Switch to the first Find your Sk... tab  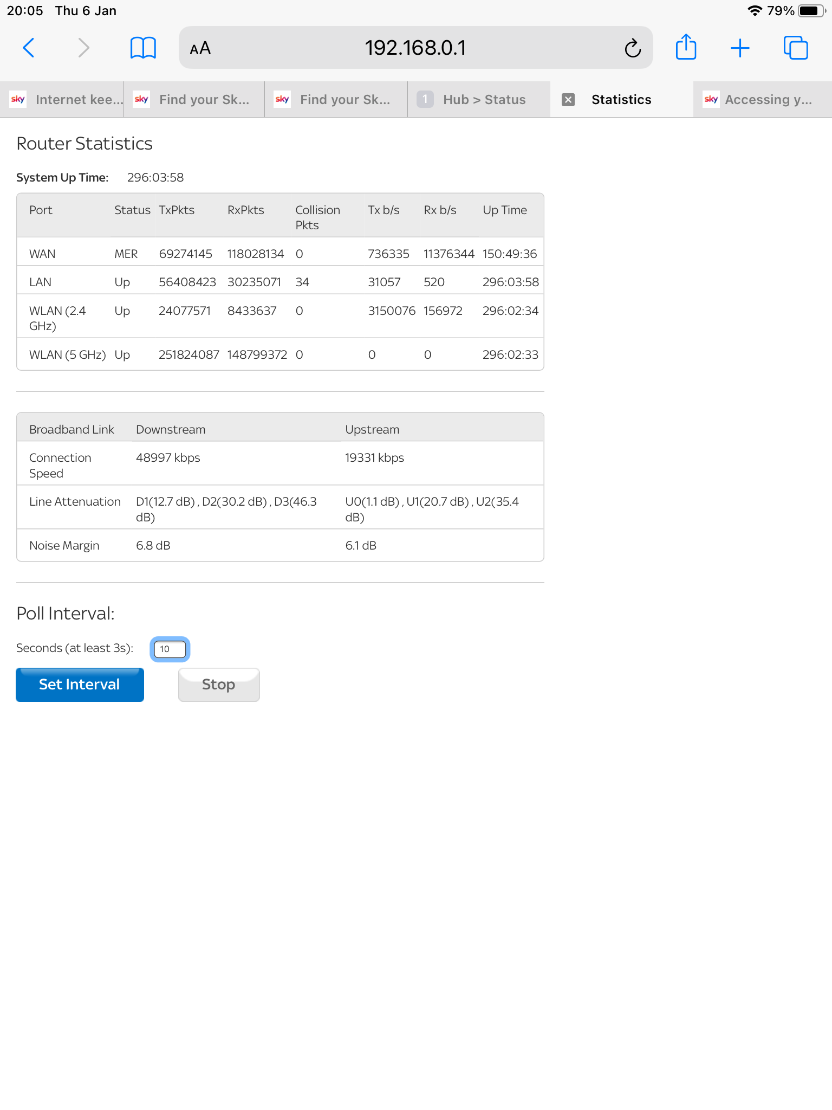(194, 100)
